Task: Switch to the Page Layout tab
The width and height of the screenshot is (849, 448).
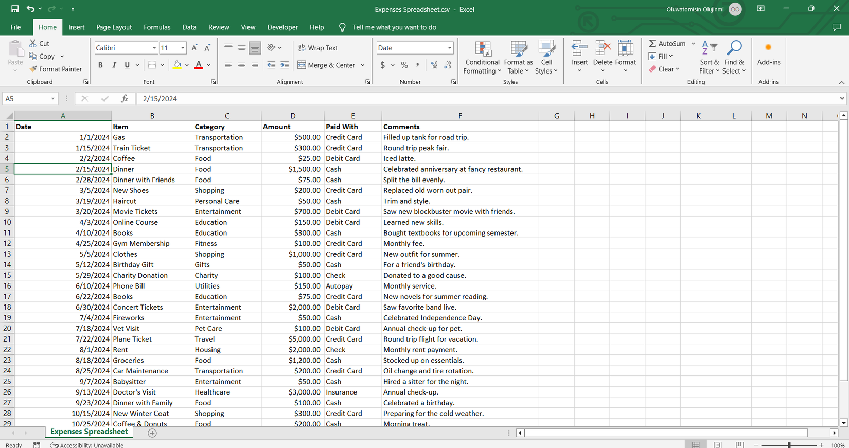Action: coord(114,27)
